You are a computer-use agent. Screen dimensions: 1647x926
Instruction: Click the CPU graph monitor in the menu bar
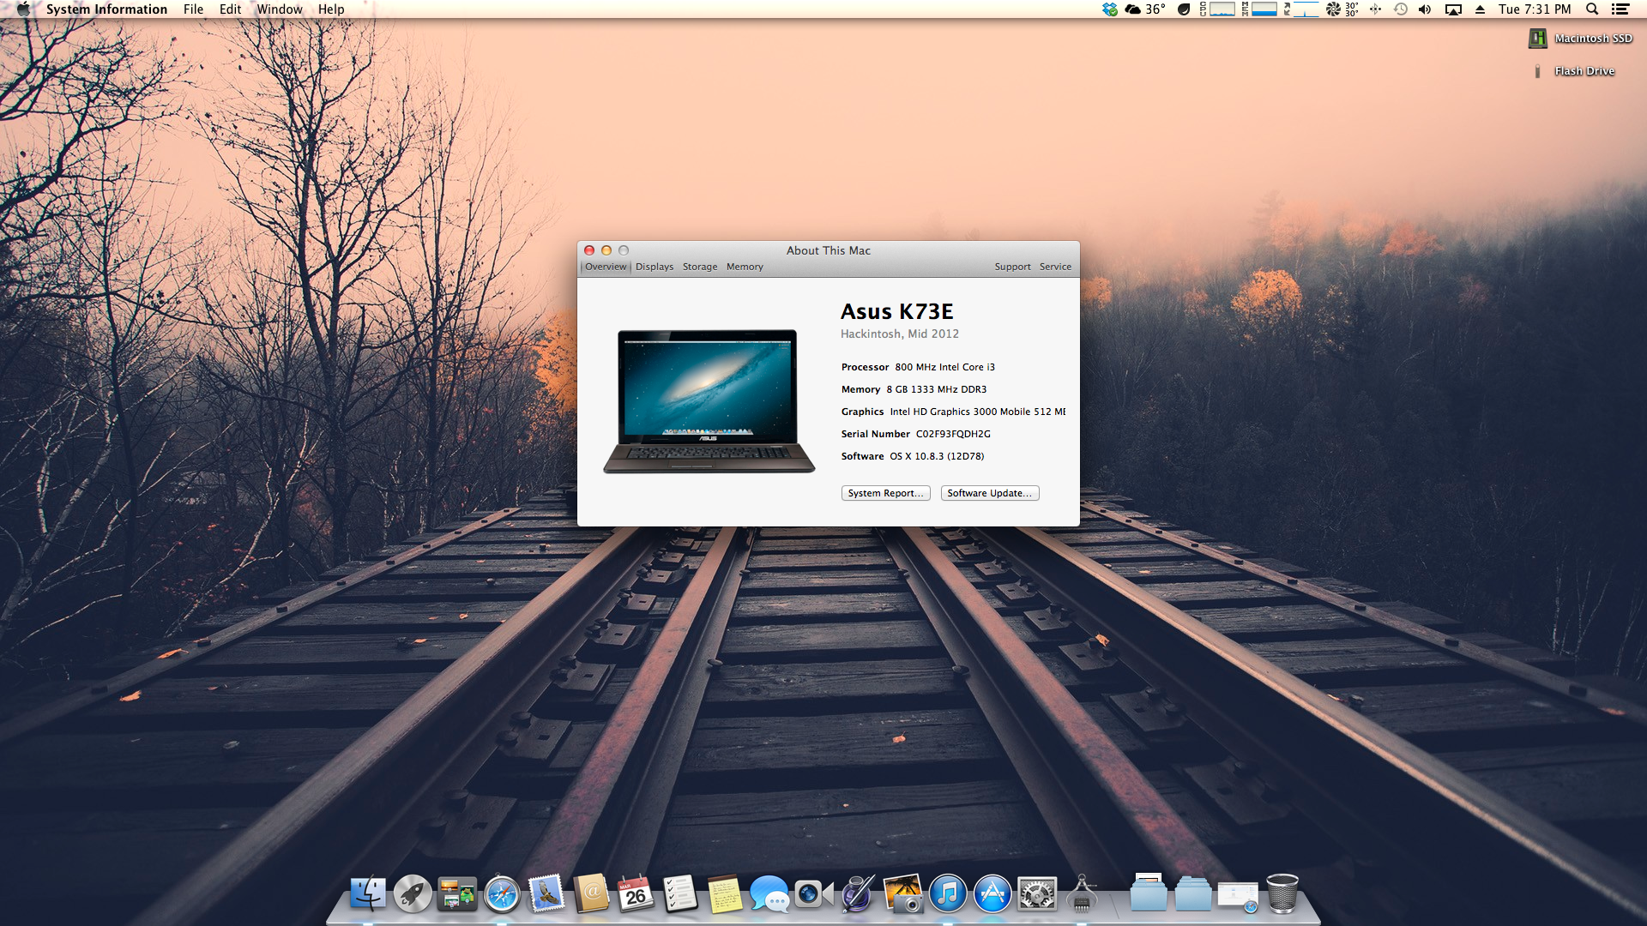click(x=1217, y=9)
